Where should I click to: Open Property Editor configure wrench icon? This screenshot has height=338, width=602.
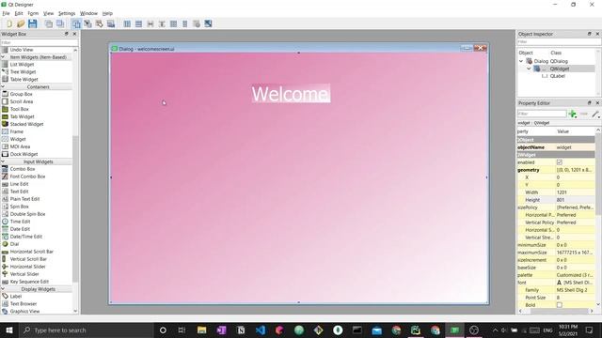(595, 114)
